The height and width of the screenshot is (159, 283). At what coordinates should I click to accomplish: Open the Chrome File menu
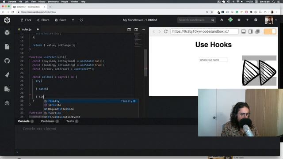[20, 2]
